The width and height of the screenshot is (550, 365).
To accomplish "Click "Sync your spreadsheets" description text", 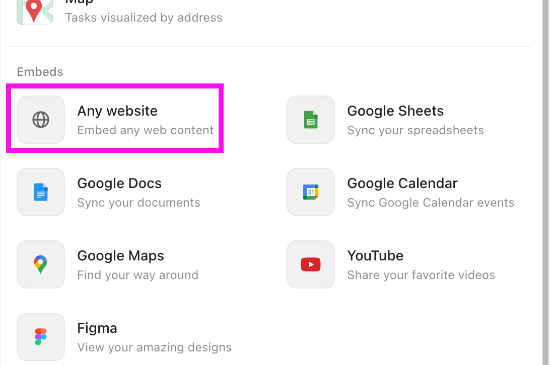I will coord(416,130).
